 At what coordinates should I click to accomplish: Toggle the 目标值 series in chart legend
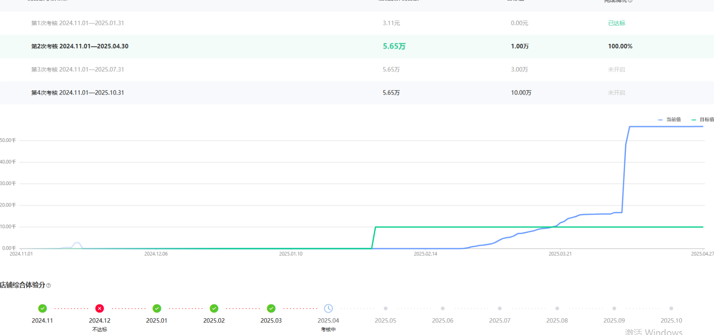[703, 120]
